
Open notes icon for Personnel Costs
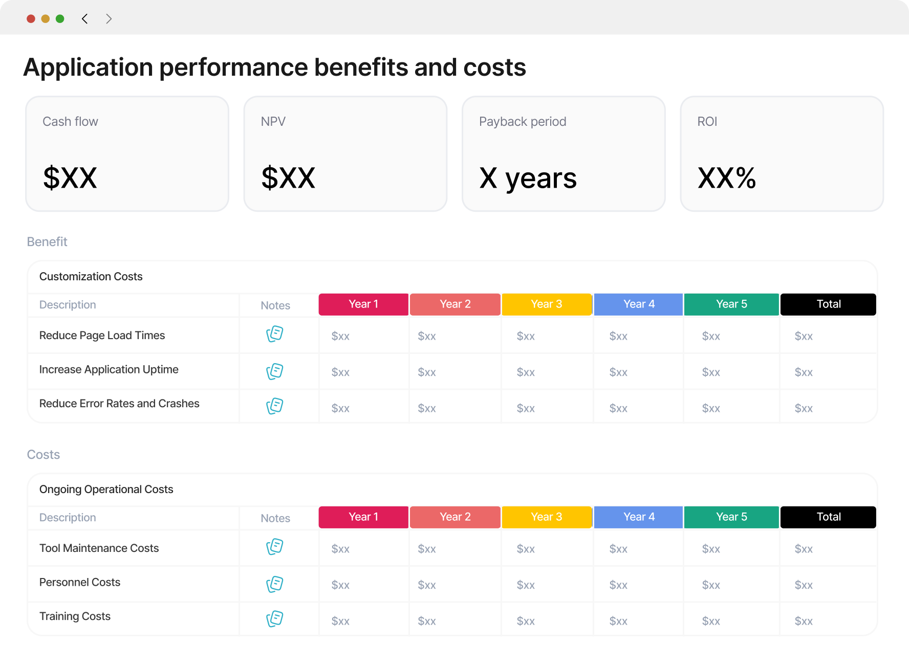point(275,584)
